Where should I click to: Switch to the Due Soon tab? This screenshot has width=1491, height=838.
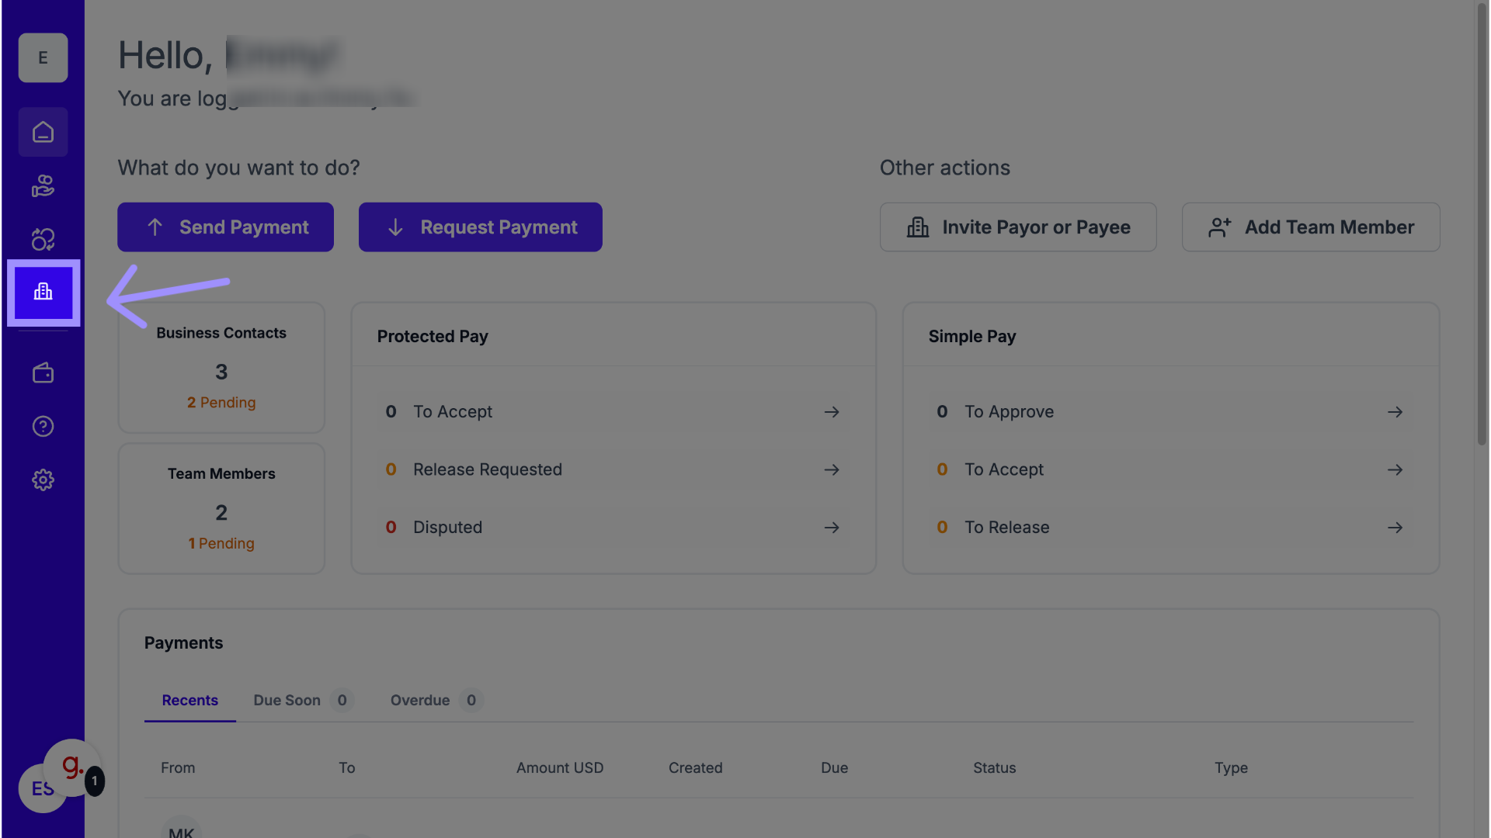coord(287,700)
